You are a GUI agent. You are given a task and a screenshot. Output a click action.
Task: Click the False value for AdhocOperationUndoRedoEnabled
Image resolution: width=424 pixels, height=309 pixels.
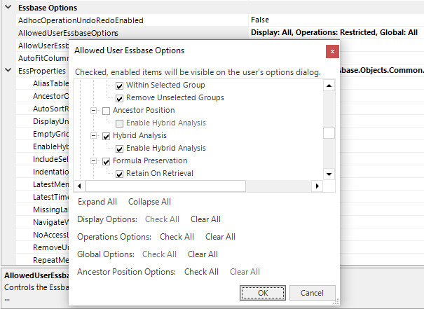pyautogui.click(x=260, y=20)
